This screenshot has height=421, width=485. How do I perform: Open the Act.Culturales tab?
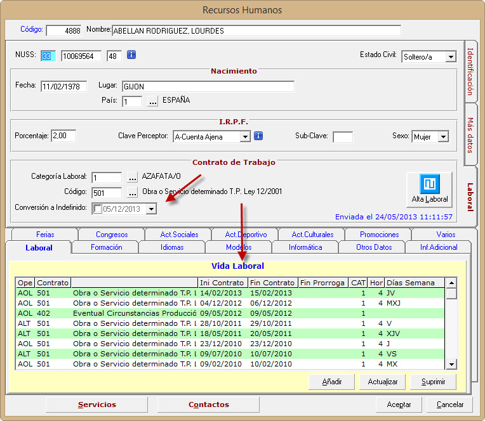[312, 235]
